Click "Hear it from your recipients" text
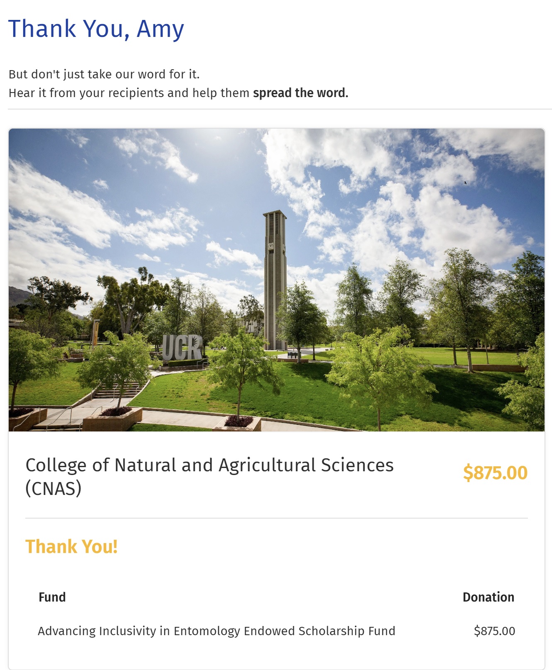 tap(129, 93)
